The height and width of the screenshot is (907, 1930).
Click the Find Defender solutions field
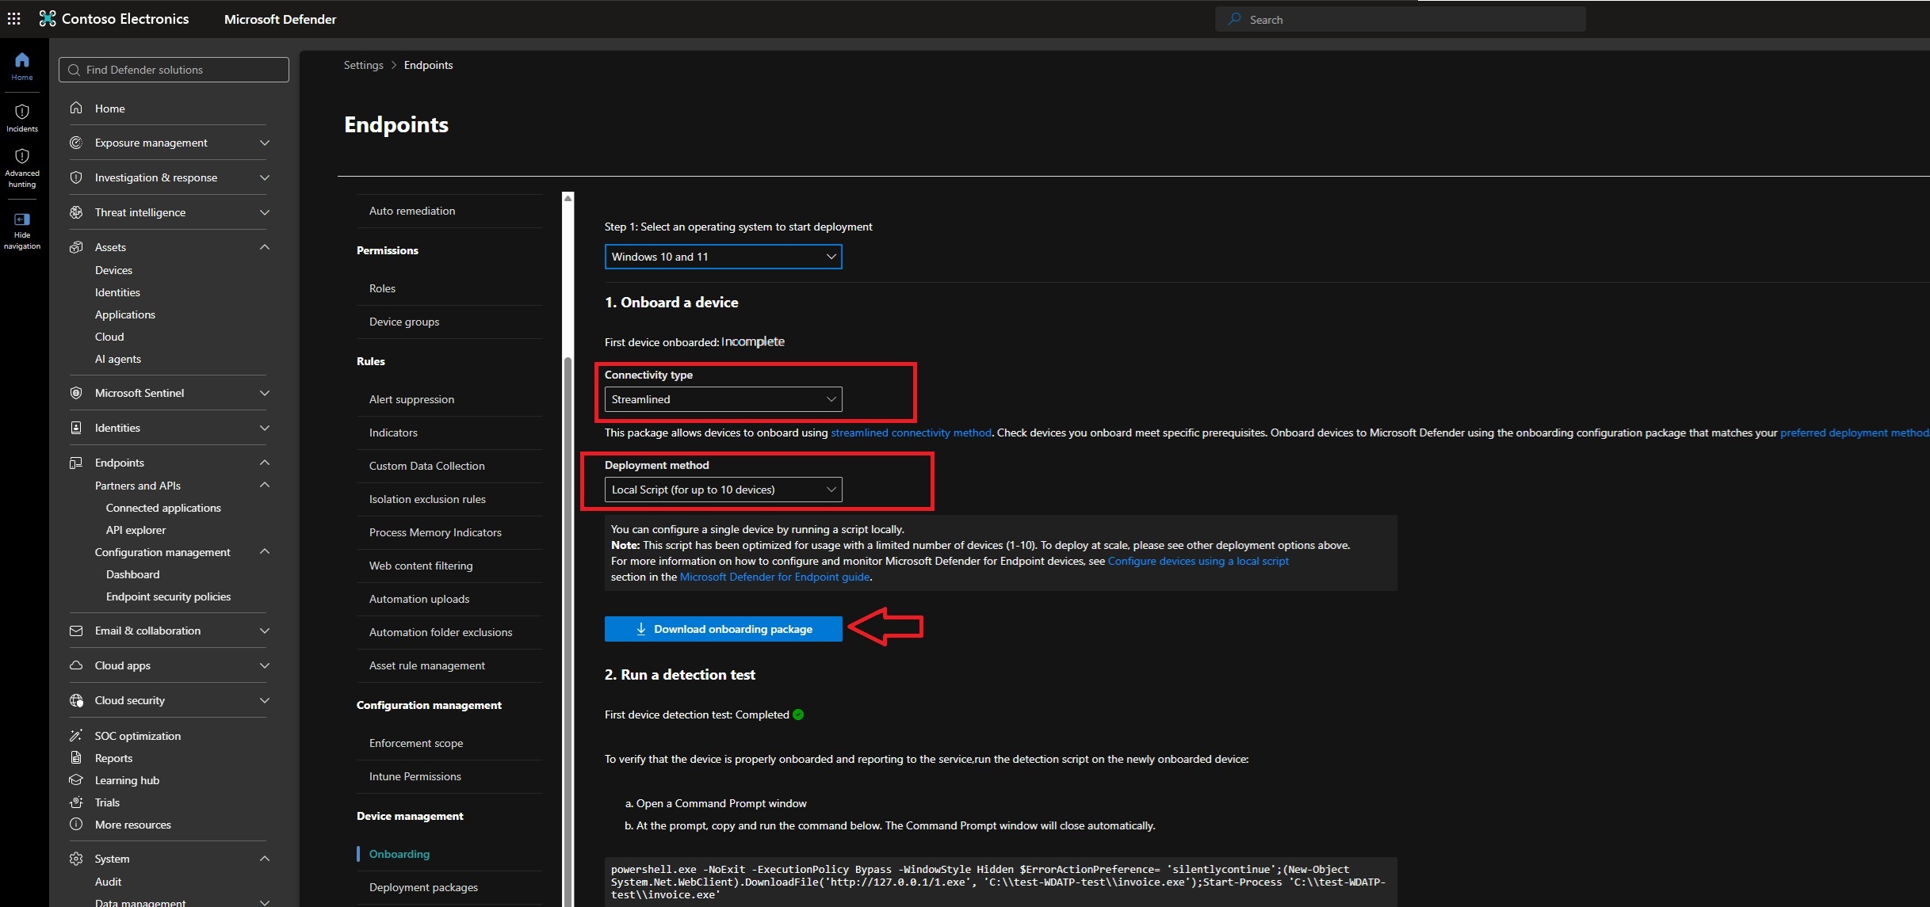pyautogui.click(x=174, y=70)
